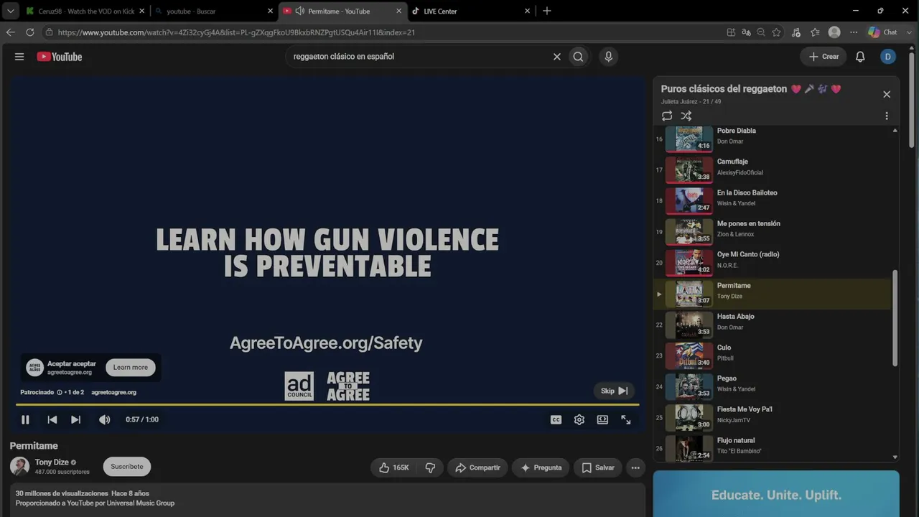Open the tab search dropdown
Screen dimensions: 919x517
point(10,11)
